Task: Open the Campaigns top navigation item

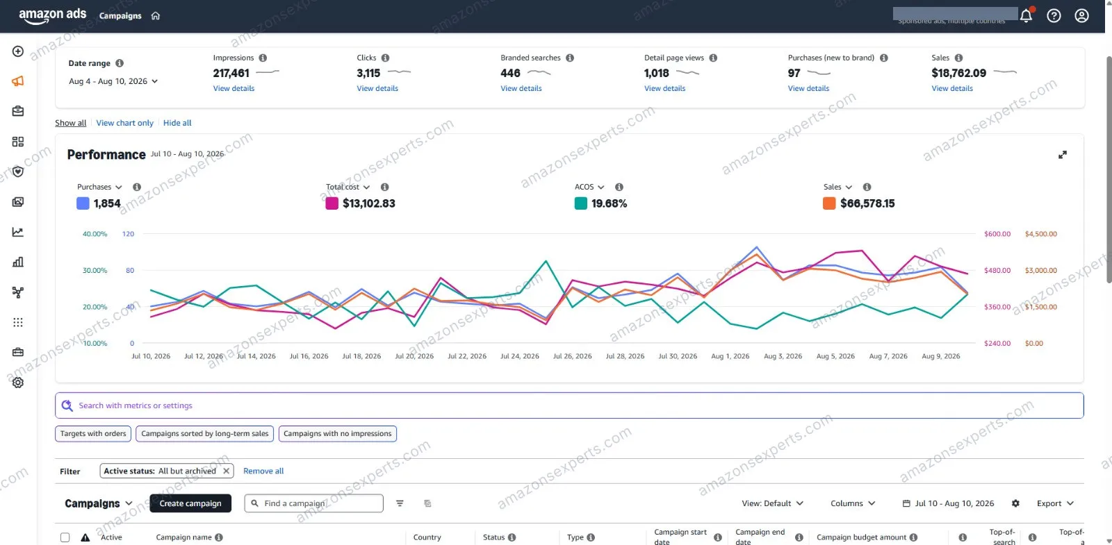Action: click(120, 16)
